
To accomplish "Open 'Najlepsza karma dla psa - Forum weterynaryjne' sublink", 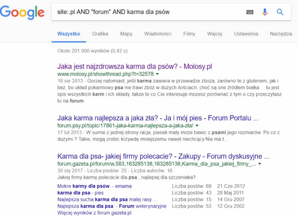I will pyautogui.click(x=112, y=206).
